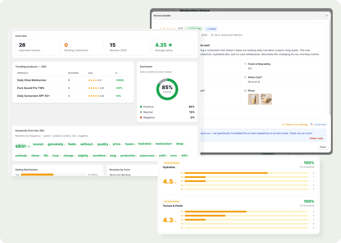Click the Texture & Finish 4-star rating bar

247,216
